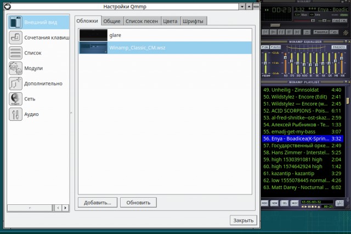Click the Winamp balance slider
351x234 pixels.
(324, 21)
